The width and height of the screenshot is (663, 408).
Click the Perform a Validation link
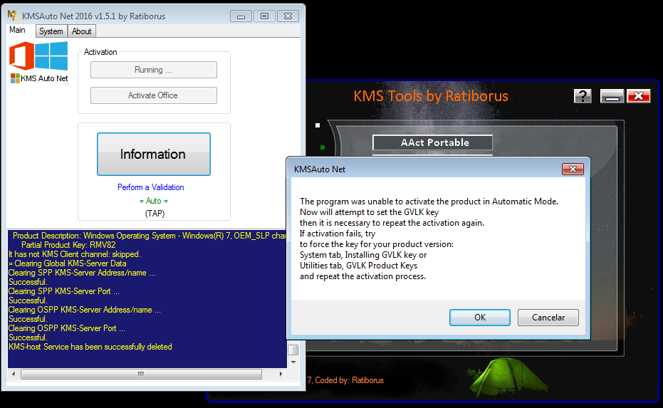point(150,187)
